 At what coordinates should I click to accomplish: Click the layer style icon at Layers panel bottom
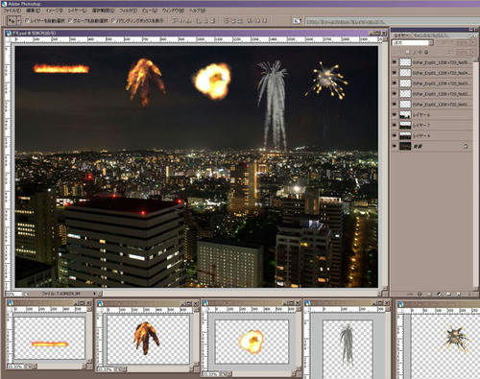pos(420,294)
